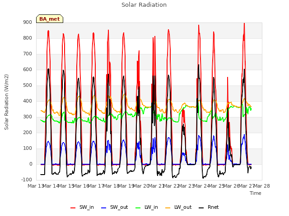Click the 400 y-axis tick label
The width and height of the screenshot is (289, 216).
click(x=28, y=101)
